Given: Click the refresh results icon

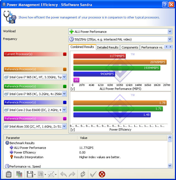Looking at the screenshot, I should 83,174.
